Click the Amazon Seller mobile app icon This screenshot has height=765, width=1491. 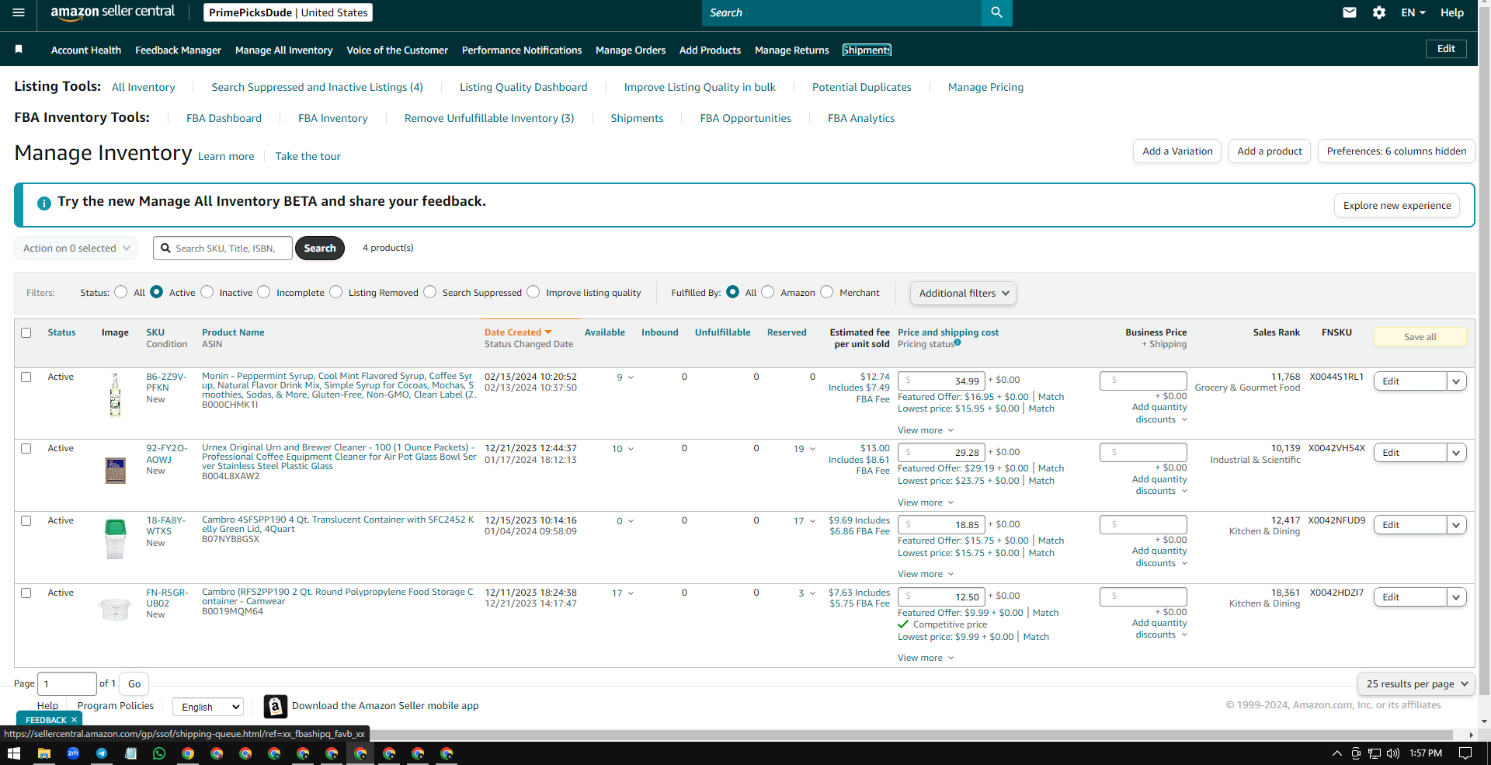[276, 706]
